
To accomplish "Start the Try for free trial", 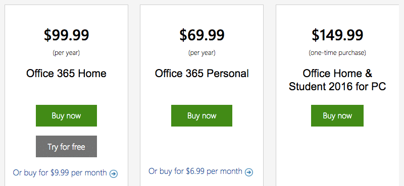I will pos(66,147).
